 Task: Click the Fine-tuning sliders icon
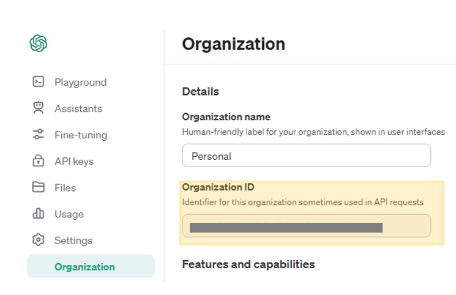click(x=39, y=135)
